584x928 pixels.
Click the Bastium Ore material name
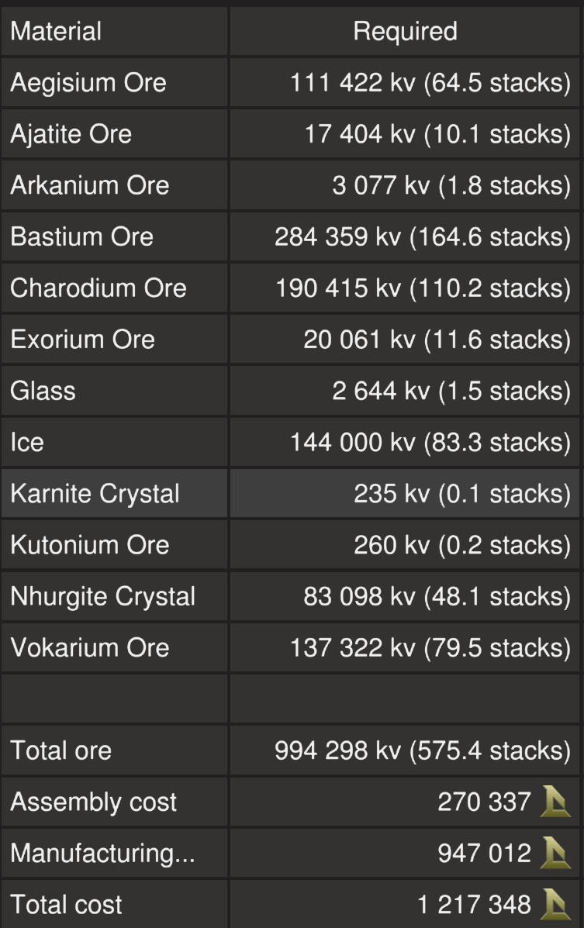[81, 236]
